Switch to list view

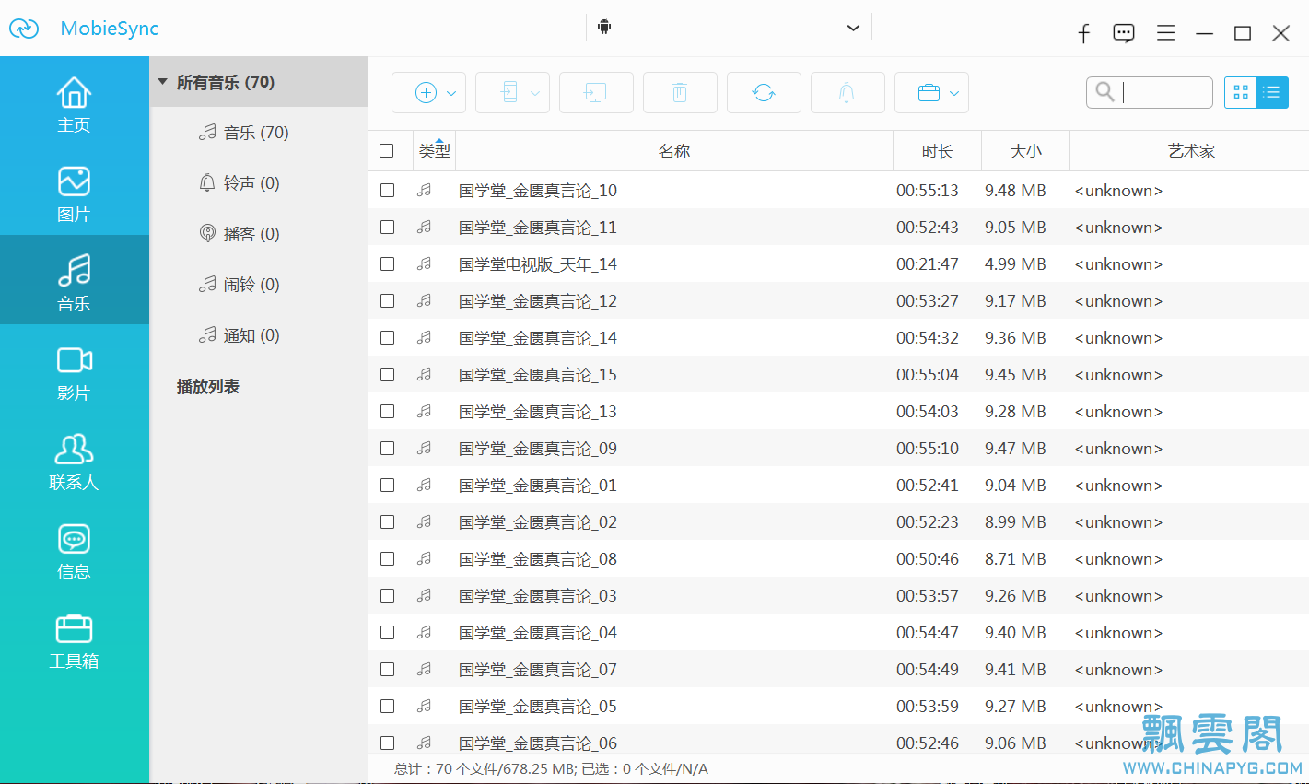point(1272,92)
